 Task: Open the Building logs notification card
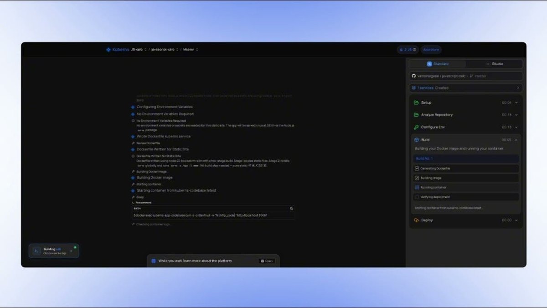coord(54,251)
